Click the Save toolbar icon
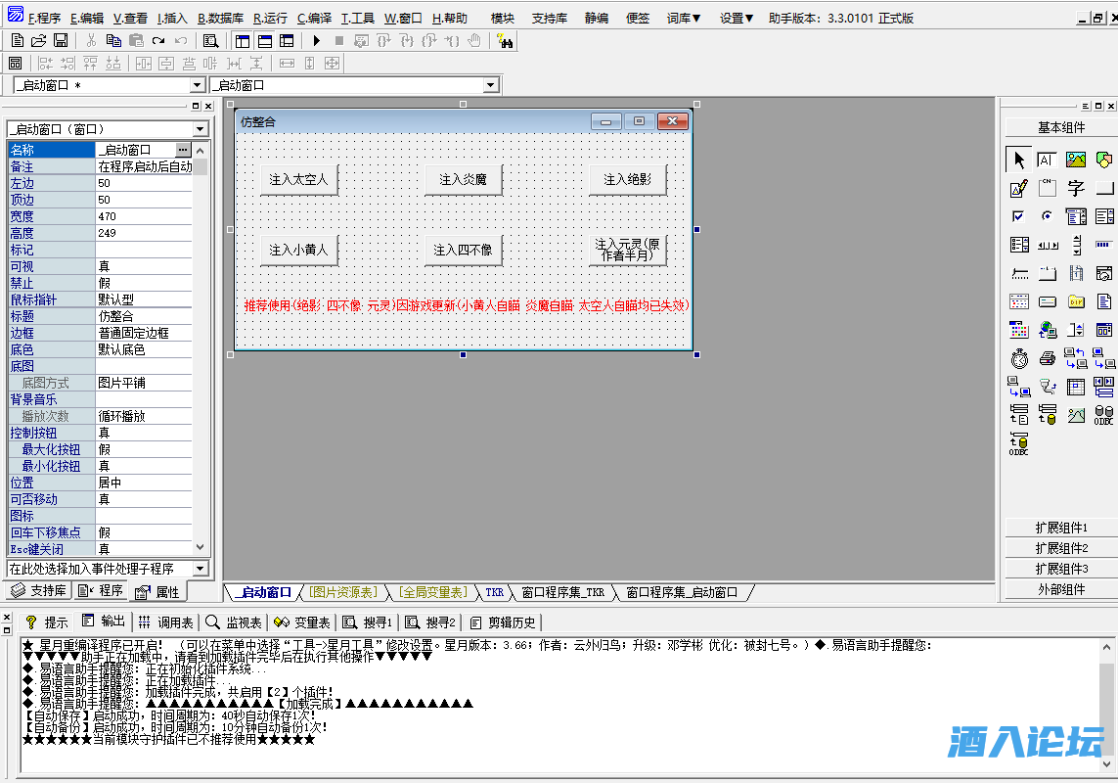 60,40
